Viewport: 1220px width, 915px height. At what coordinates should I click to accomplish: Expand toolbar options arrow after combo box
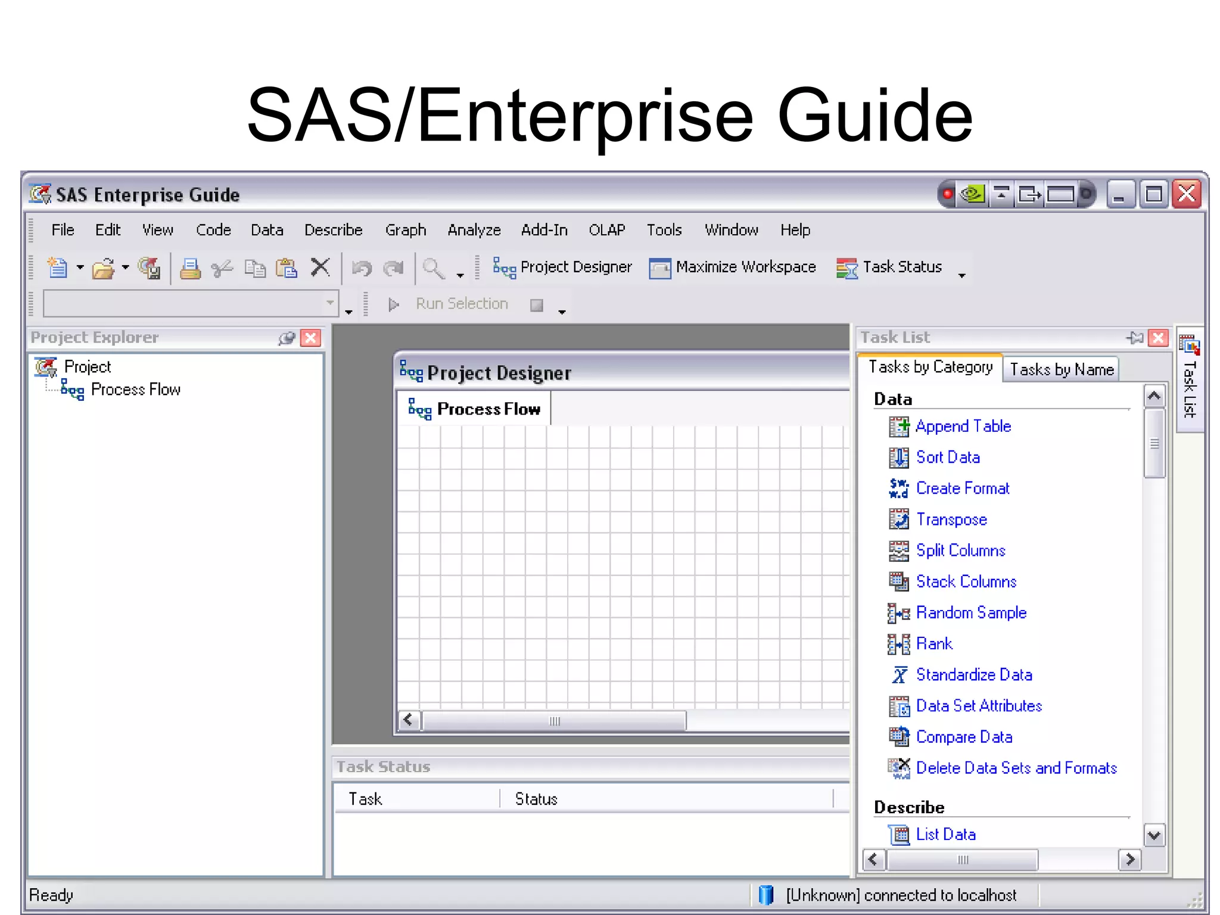[x=348, y=311]
